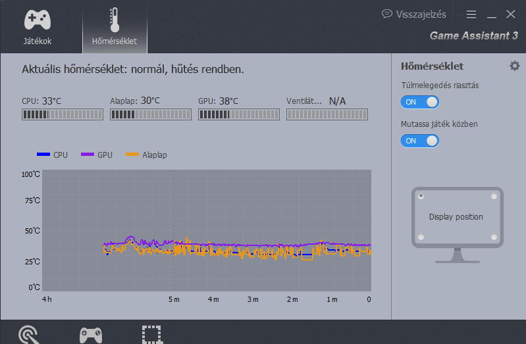
Task: Click the Game Assistant 3 title
Action: click(474, 36)
